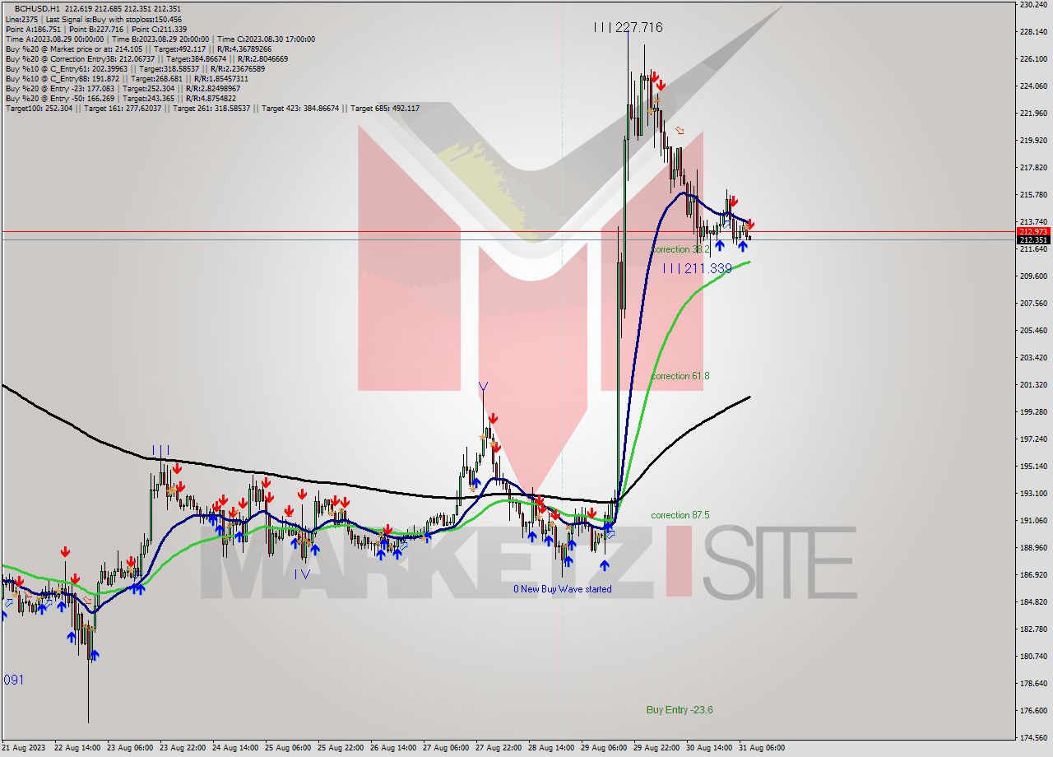Image resolution: width=1053 pixels, height=757 pixels.
Task: Select the 'correction 61.8' level label
Action: coord(680,376)
